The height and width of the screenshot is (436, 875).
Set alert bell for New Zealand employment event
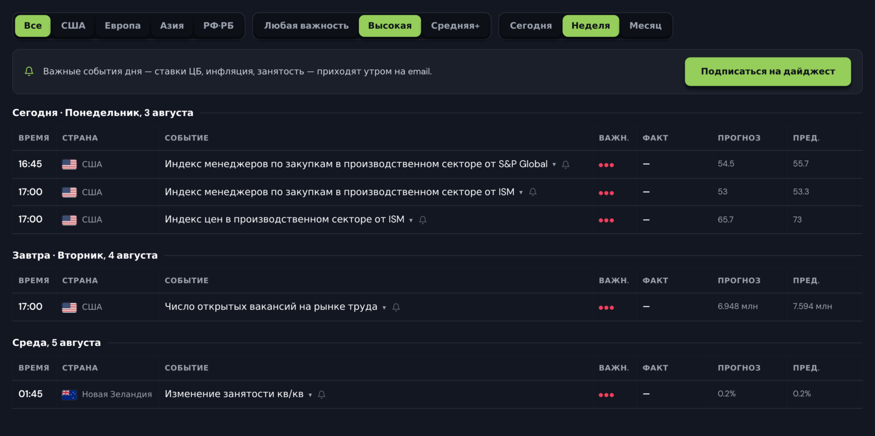322,395
